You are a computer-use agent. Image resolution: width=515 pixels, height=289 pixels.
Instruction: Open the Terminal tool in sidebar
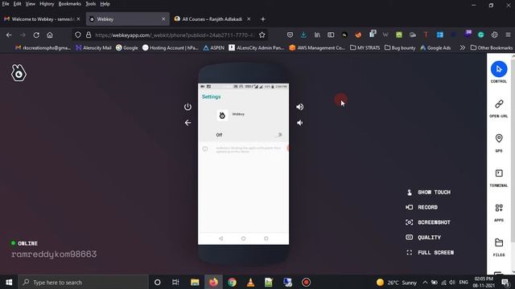point(499,173)
